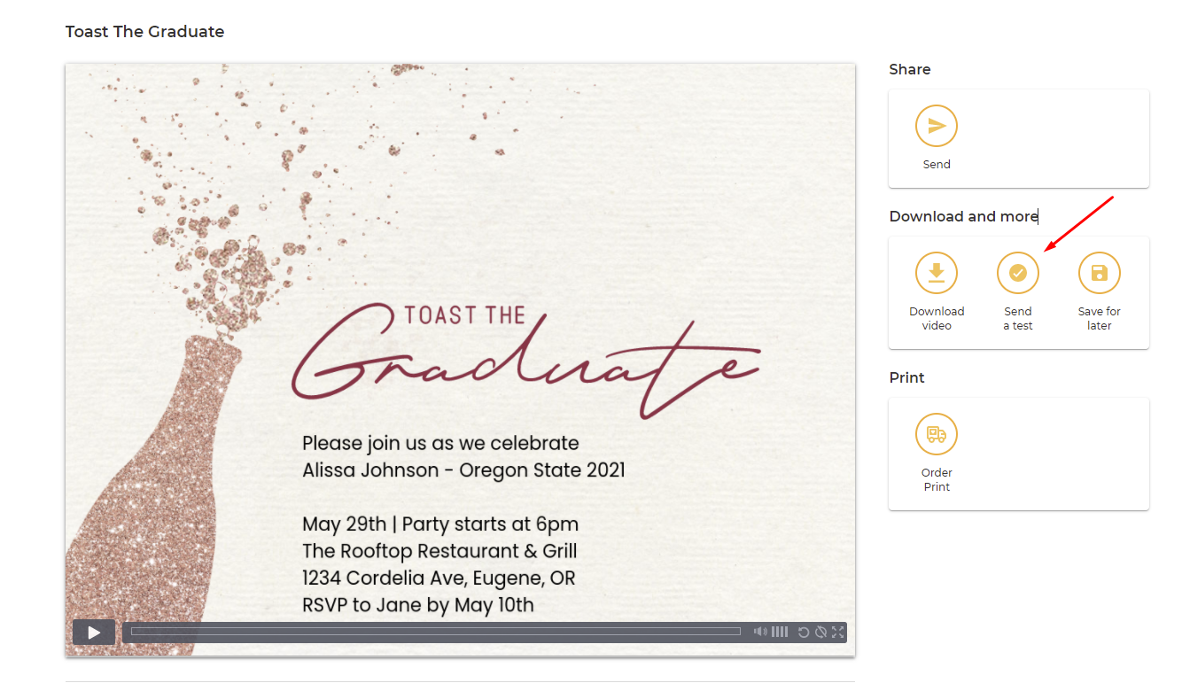The height and width of the screenshot is (691, 1182).
Task: Enter fullscreen video mode
Action: [x=837, y=632]
